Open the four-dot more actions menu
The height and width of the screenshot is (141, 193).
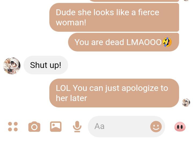13,127
